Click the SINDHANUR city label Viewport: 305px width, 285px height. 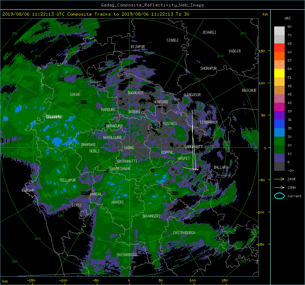[209, 122]
